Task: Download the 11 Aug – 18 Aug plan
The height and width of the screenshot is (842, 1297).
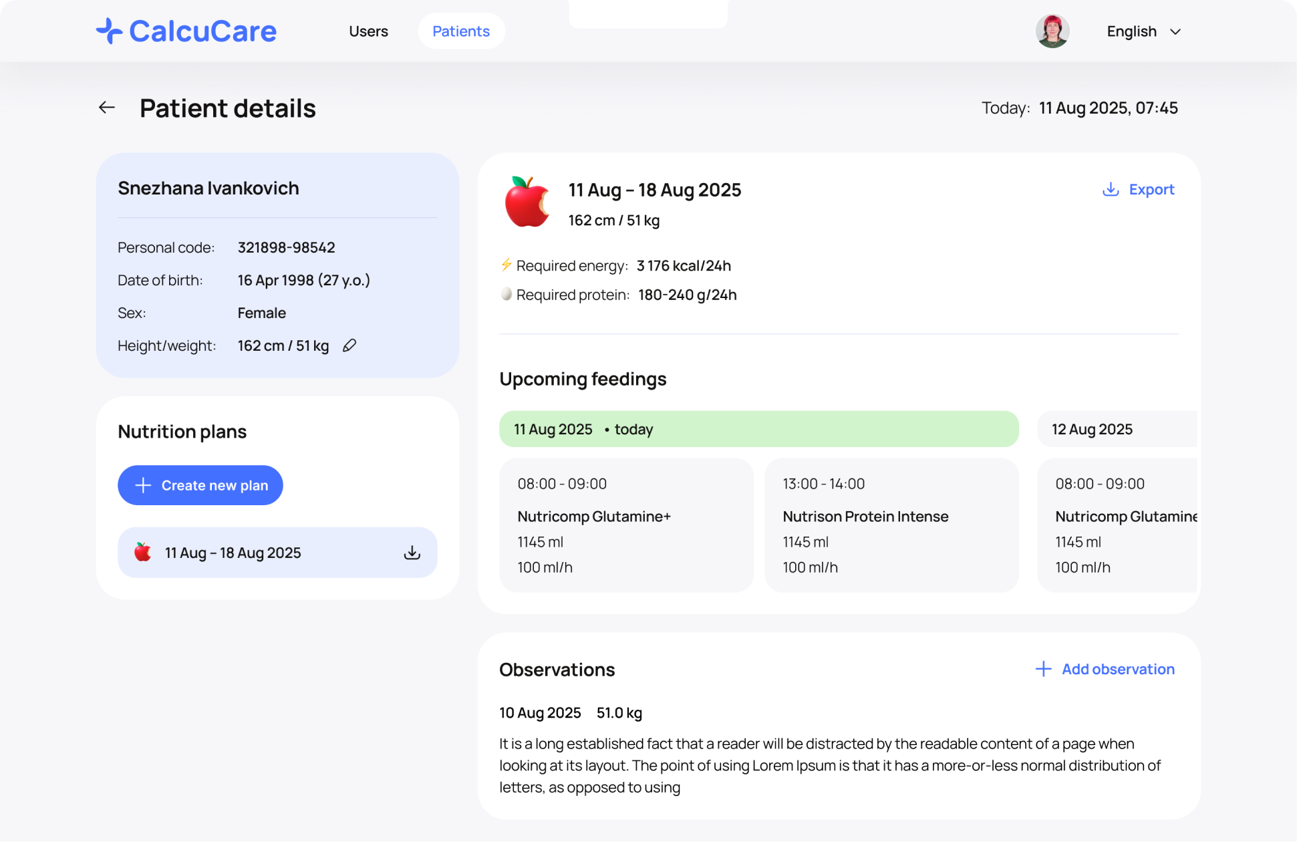Action: (x=412, y=553)
